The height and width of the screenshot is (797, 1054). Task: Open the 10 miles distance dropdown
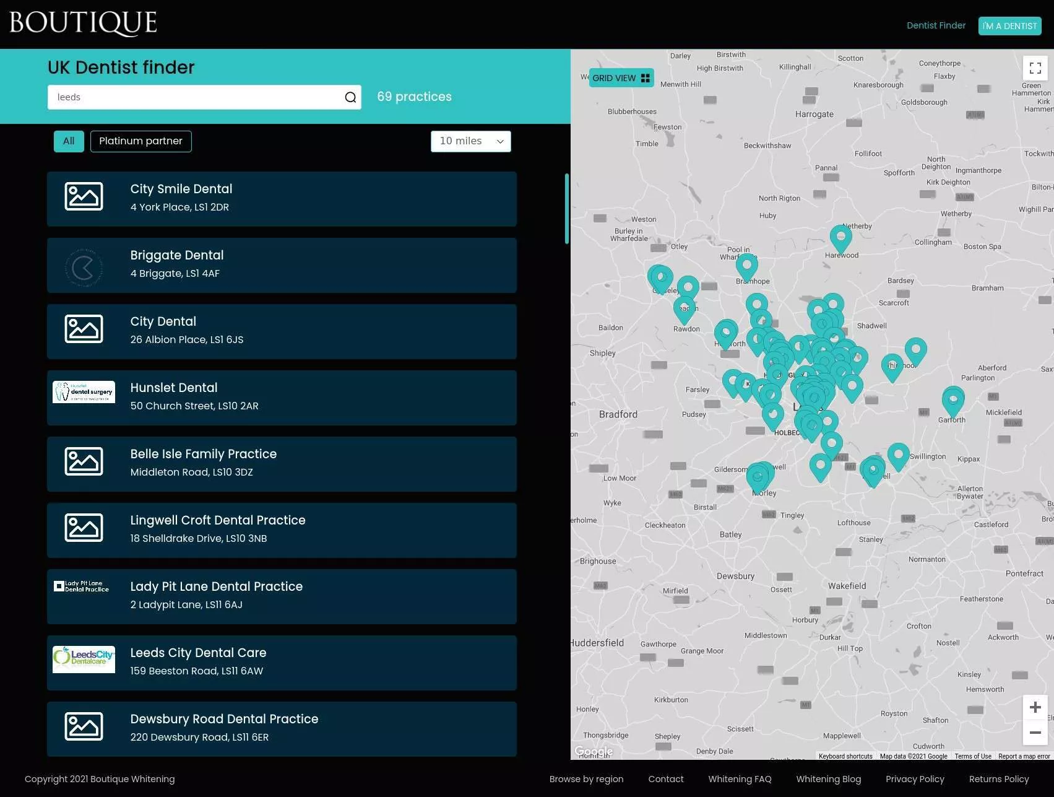(x=471, y=141)
